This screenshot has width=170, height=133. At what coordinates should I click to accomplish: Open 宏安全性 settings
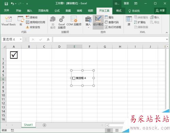click(x=33, y=27)
